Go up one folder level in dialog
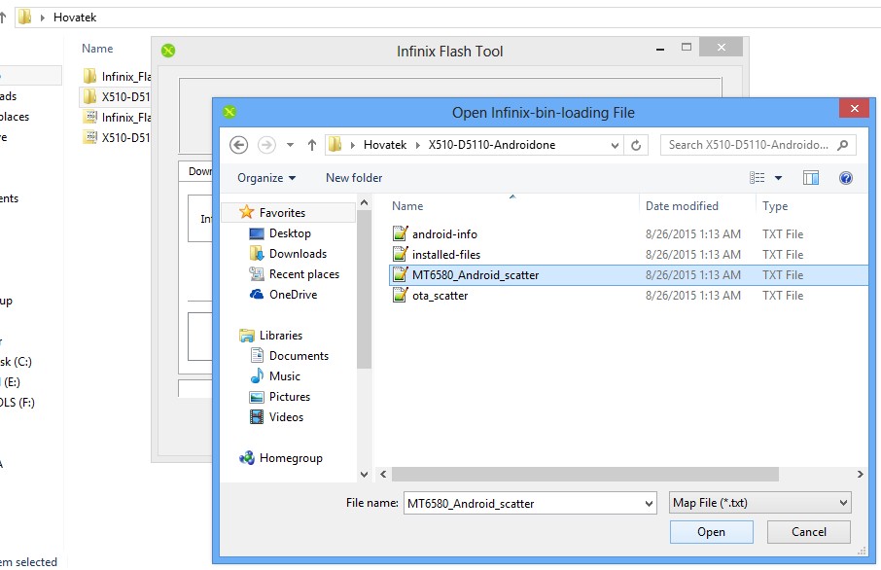881x570 pixels. (x=312, y=145)
